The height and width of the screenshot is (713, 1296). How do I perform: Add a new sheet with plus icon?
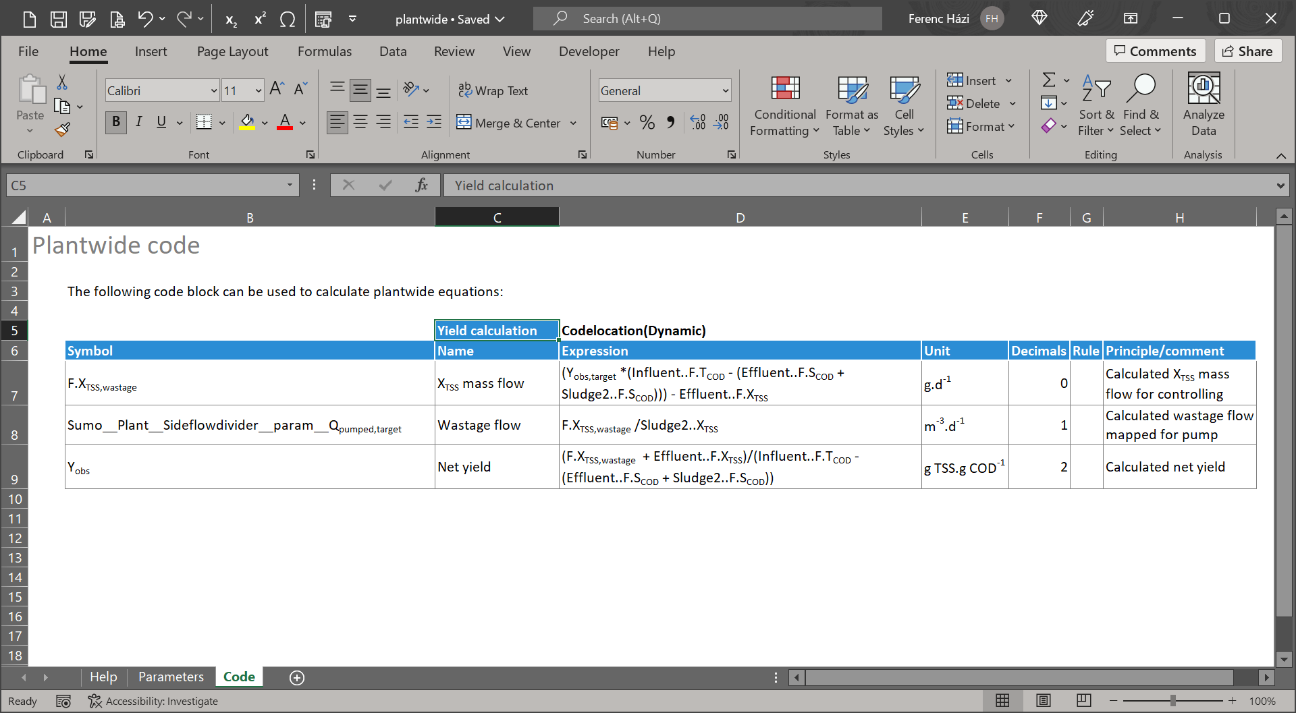pos(297,678)
